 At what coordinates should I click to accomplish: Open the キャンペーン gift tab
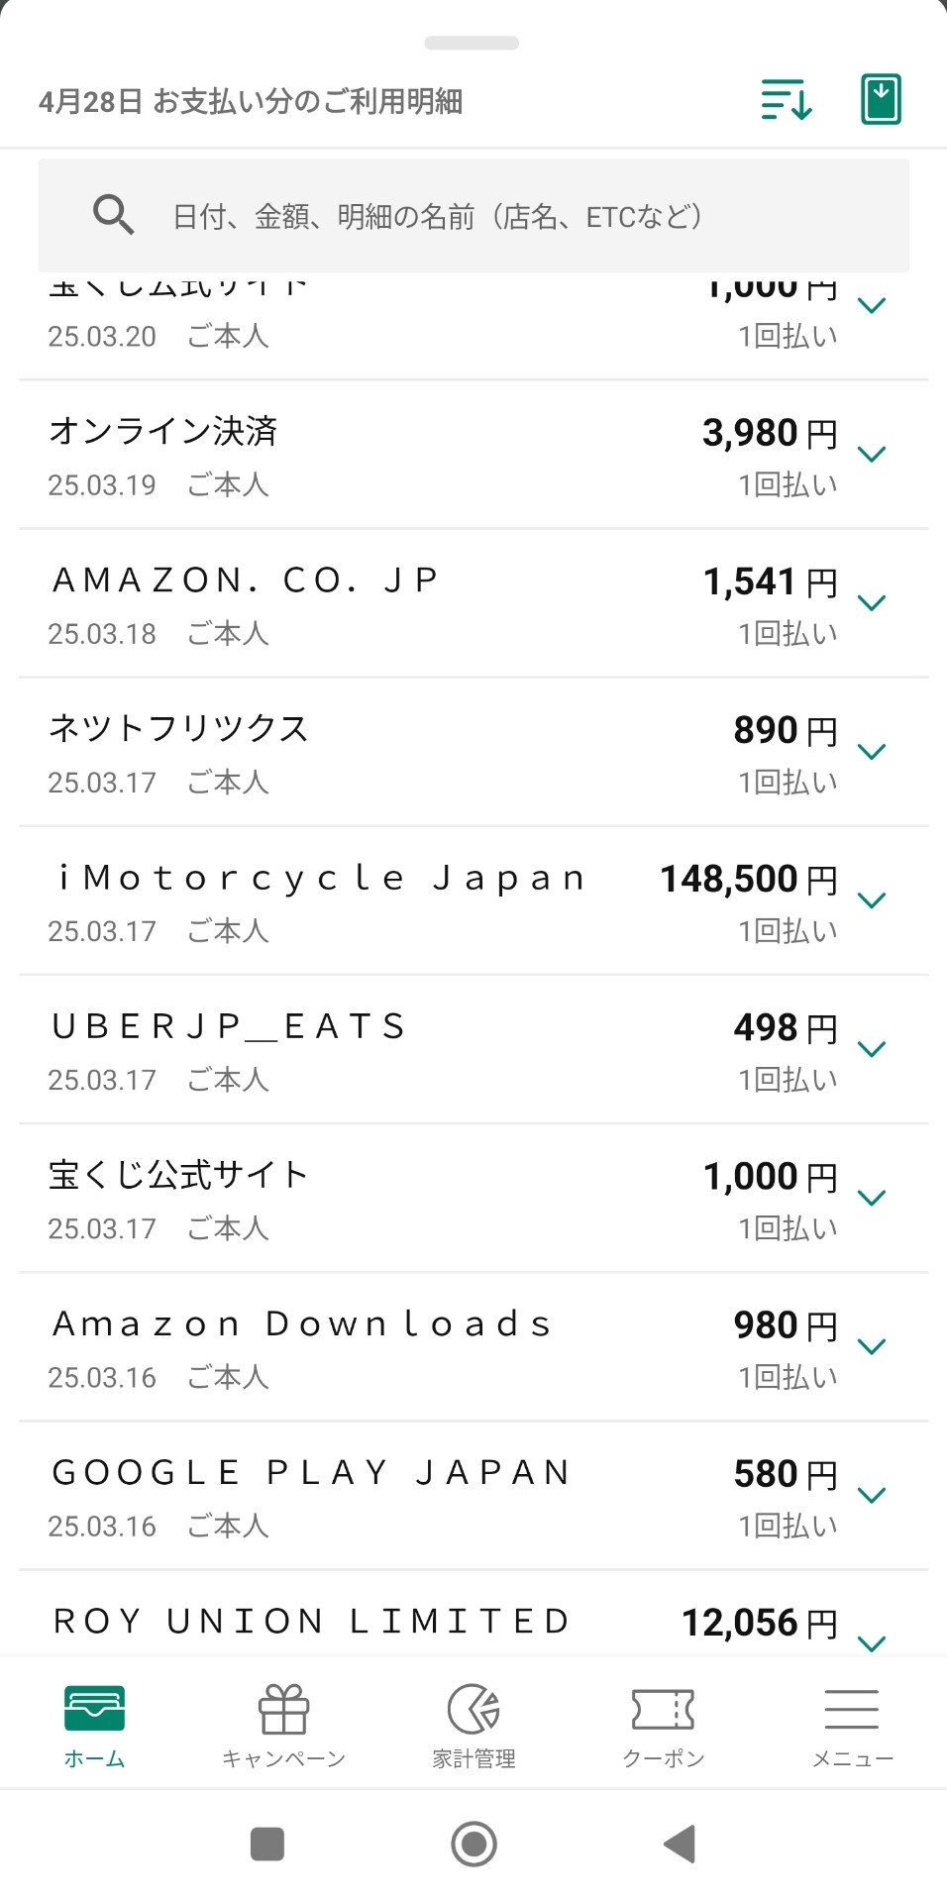tap(283, 1726)
